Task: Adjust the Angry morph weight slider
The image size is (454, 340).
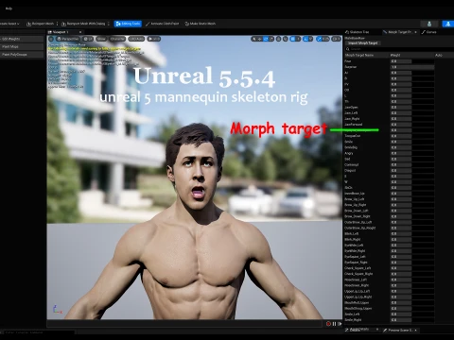Action: click(x=412, y=153)
